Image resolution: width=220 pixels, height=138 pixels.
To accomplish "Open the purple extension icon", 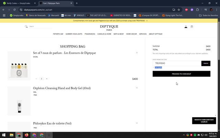I will tap(192, 10).
